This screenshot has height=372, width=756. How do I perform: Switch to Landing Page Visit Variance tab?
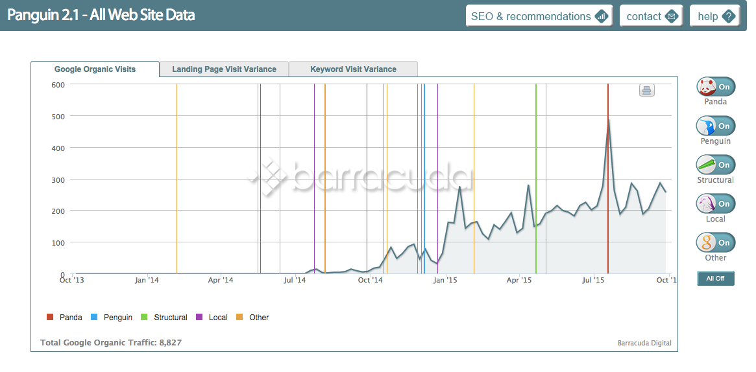coord(224,69)
